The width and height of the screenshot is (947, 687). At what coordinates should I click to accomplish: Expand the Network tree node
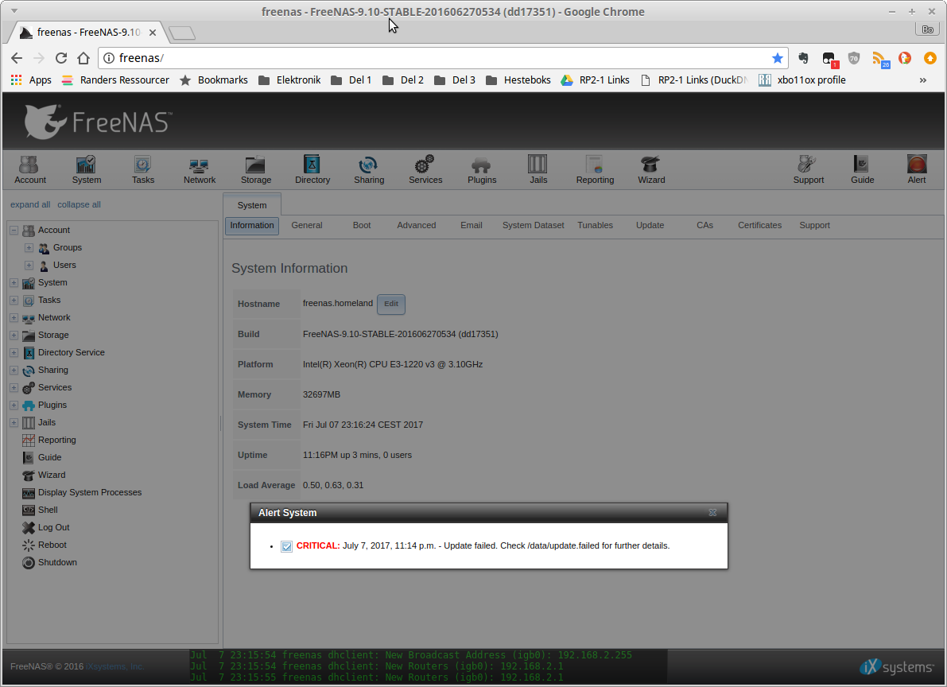pyautogui.click(x=14, y=318)
